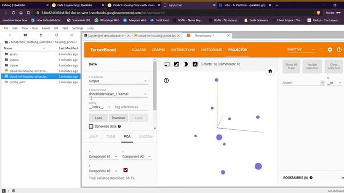Select the UMAP projection tab
The width and height of the screenshot is (344, 193).
tap(93, 137)
